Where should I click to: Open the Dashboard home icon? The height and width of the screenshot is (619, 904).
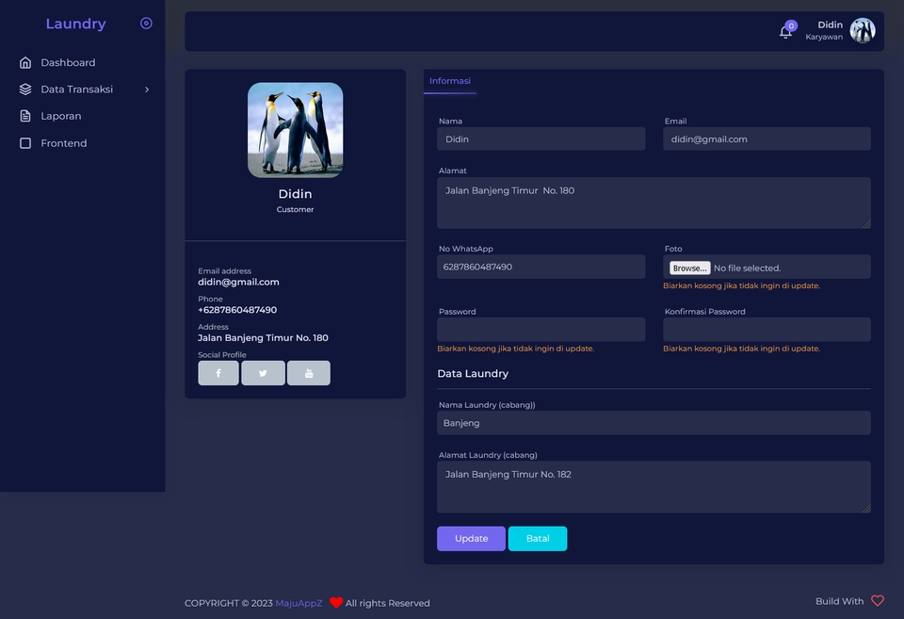click(25, 62)
